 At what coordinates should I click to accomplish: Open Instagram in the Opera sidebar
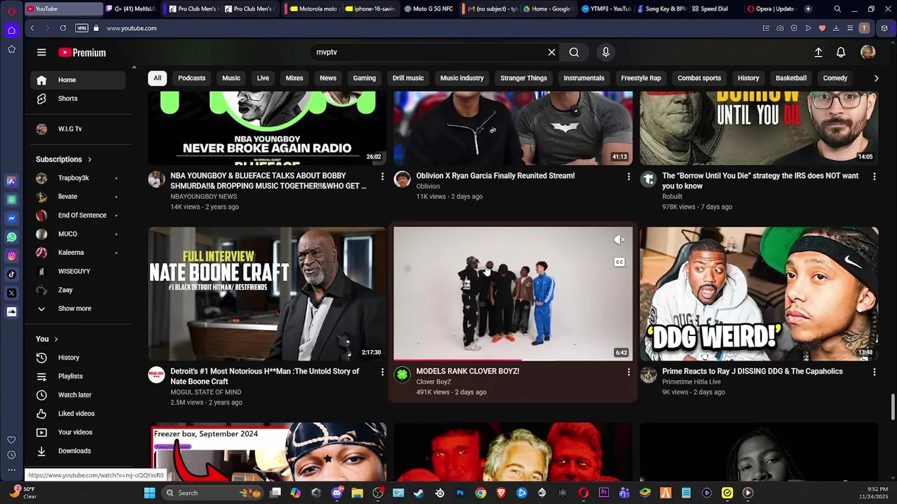12,256
